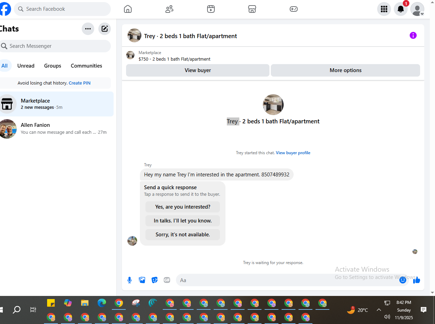The width and height of the screenshot is (435, 324).
Task: Open File Explorer from the taskbar
Action: click(85, 303)
